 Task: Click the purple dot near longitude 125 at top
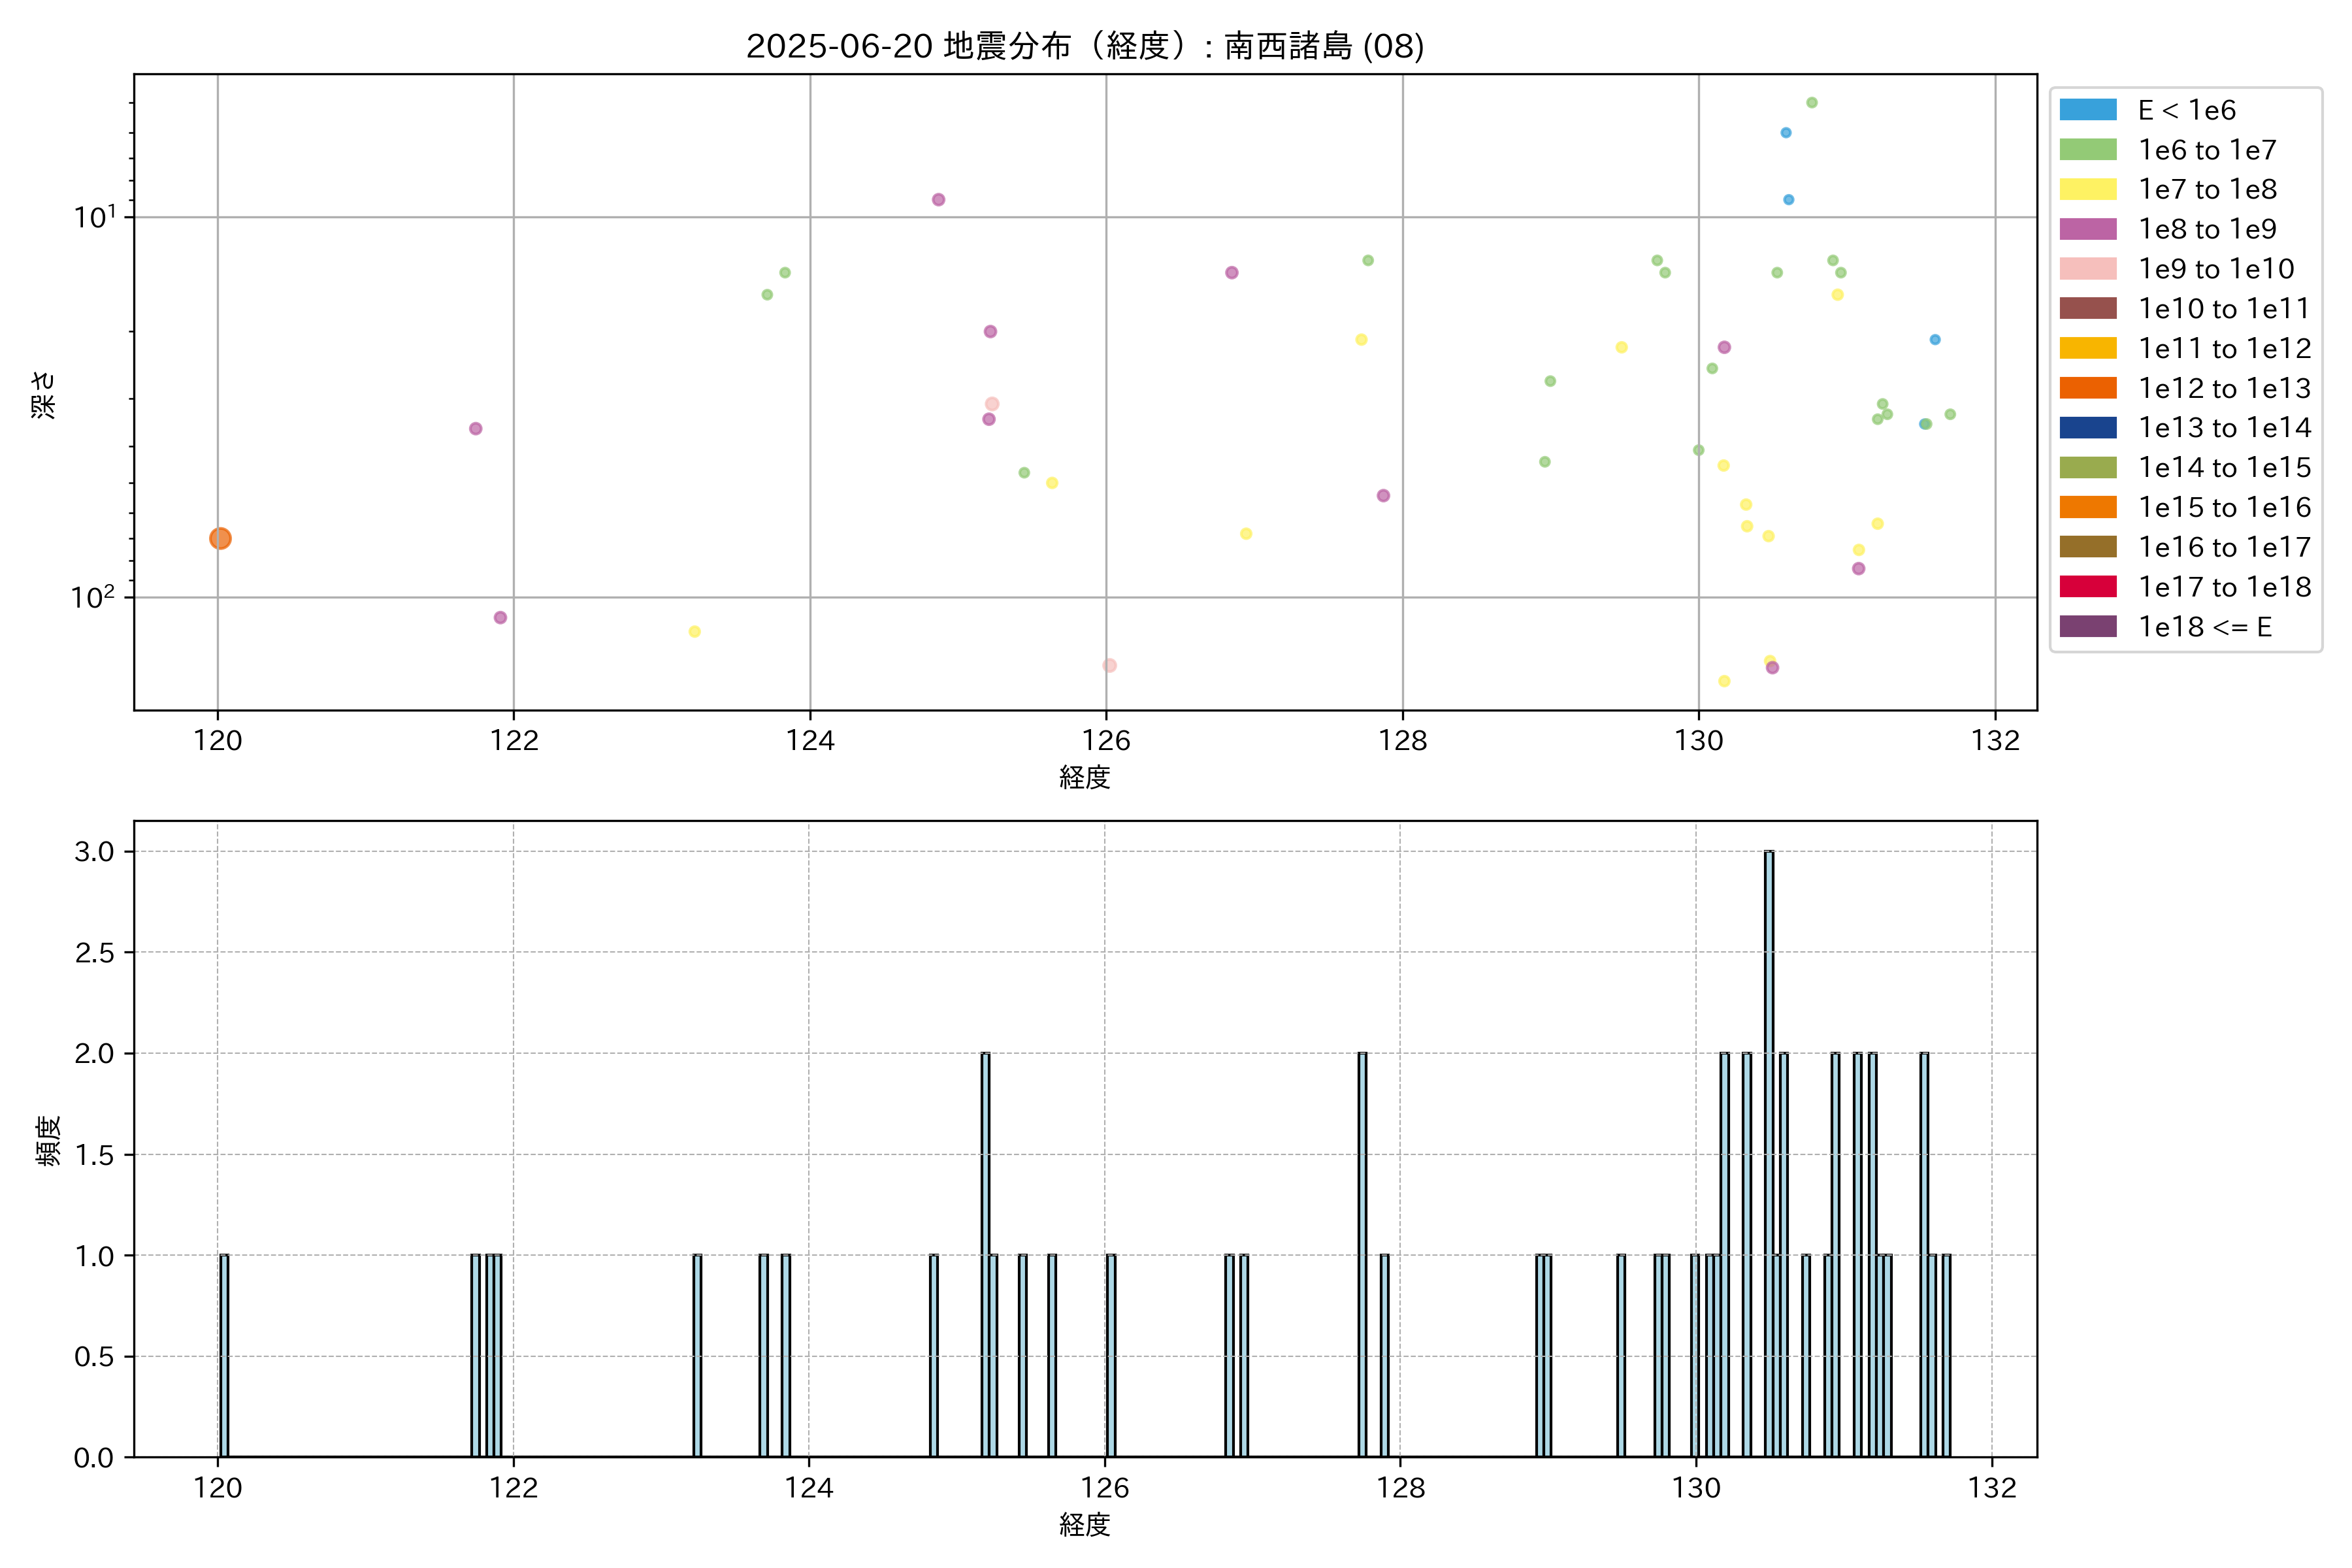click(x=938, y=200)
